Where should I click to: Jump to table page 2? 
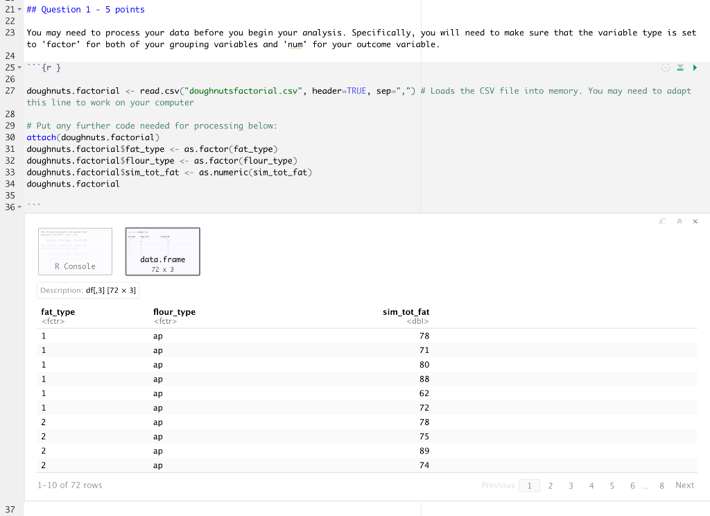point(551,485)
